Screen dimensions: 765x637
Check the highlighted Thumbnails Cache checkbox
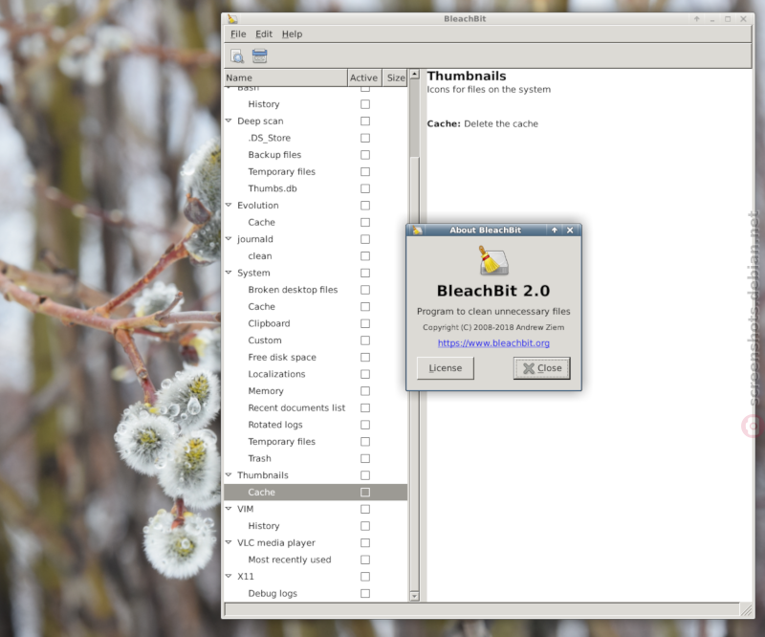coord(365,492)
